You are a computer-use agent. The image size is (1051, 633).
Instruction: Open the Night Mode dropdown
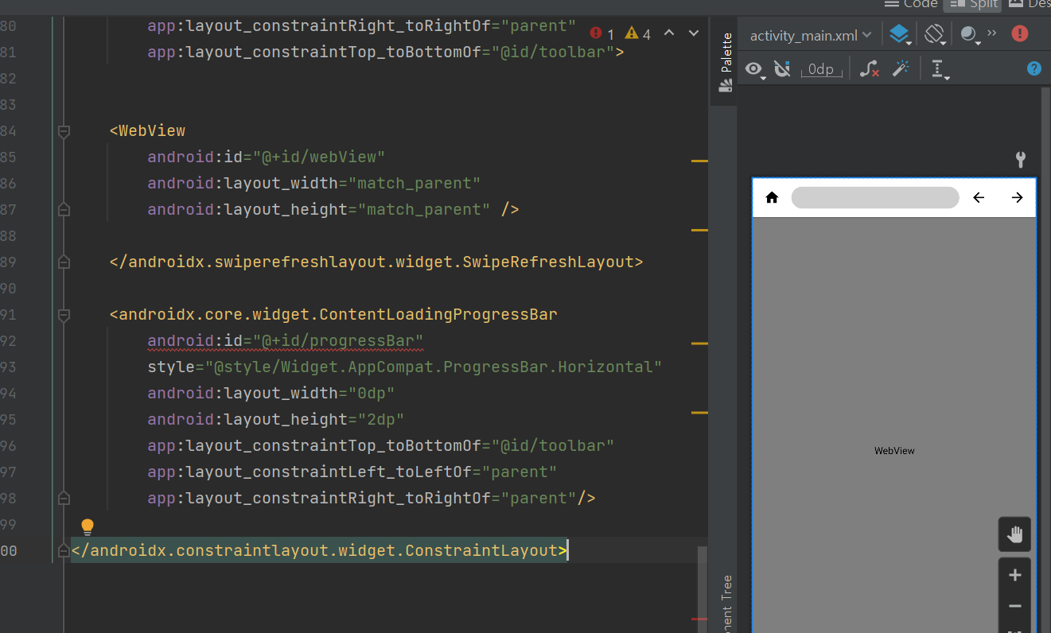click(x=969, y=34)
